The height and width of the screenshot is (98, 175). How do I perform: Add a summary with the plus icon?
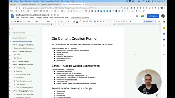pyautogui.click(x=34, y=33)
